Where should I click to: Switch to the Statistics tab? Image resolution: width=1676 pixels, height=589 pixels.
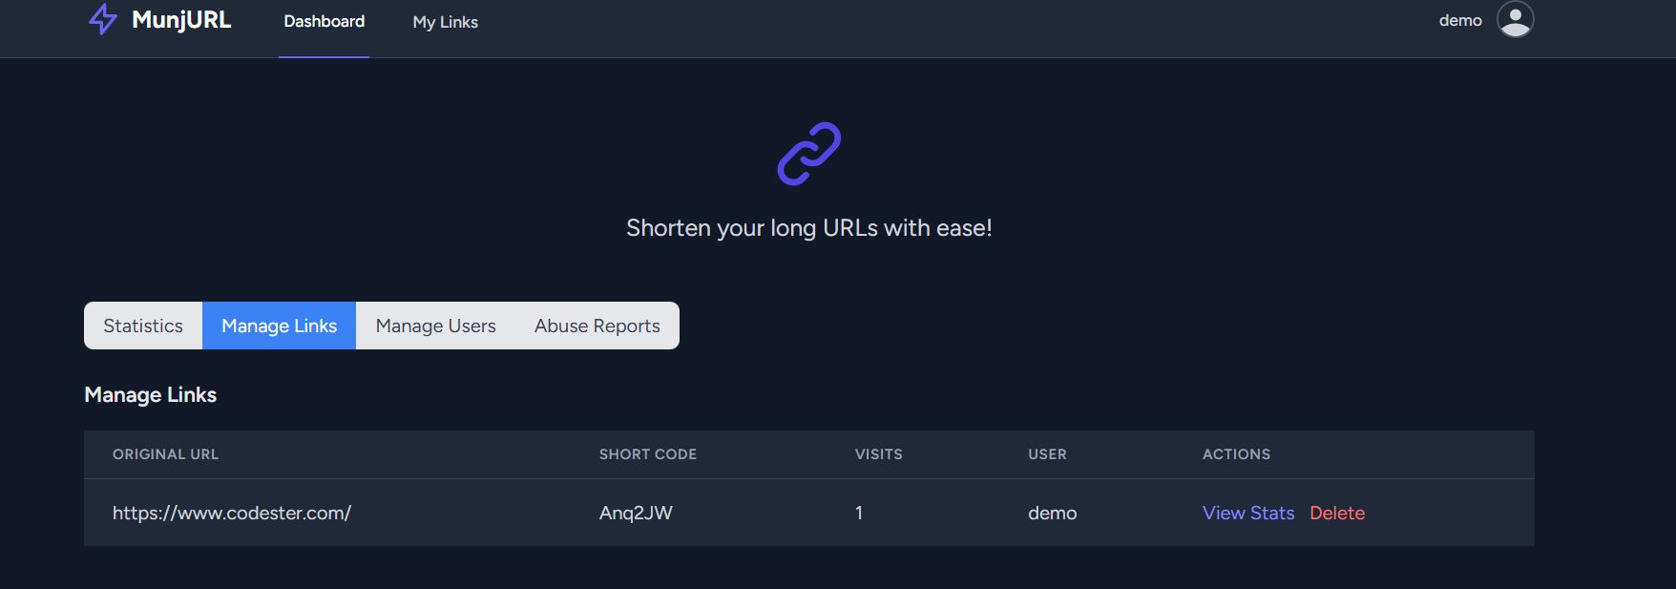point(142,325)
